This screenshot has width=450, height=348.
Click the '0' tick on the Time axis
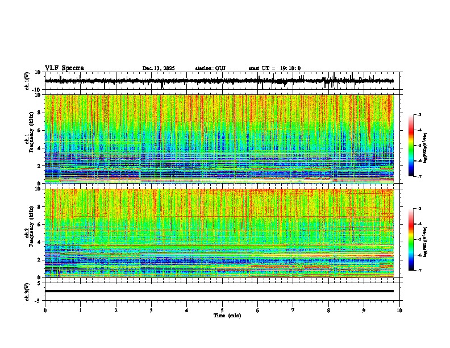[x=45, y=310]
